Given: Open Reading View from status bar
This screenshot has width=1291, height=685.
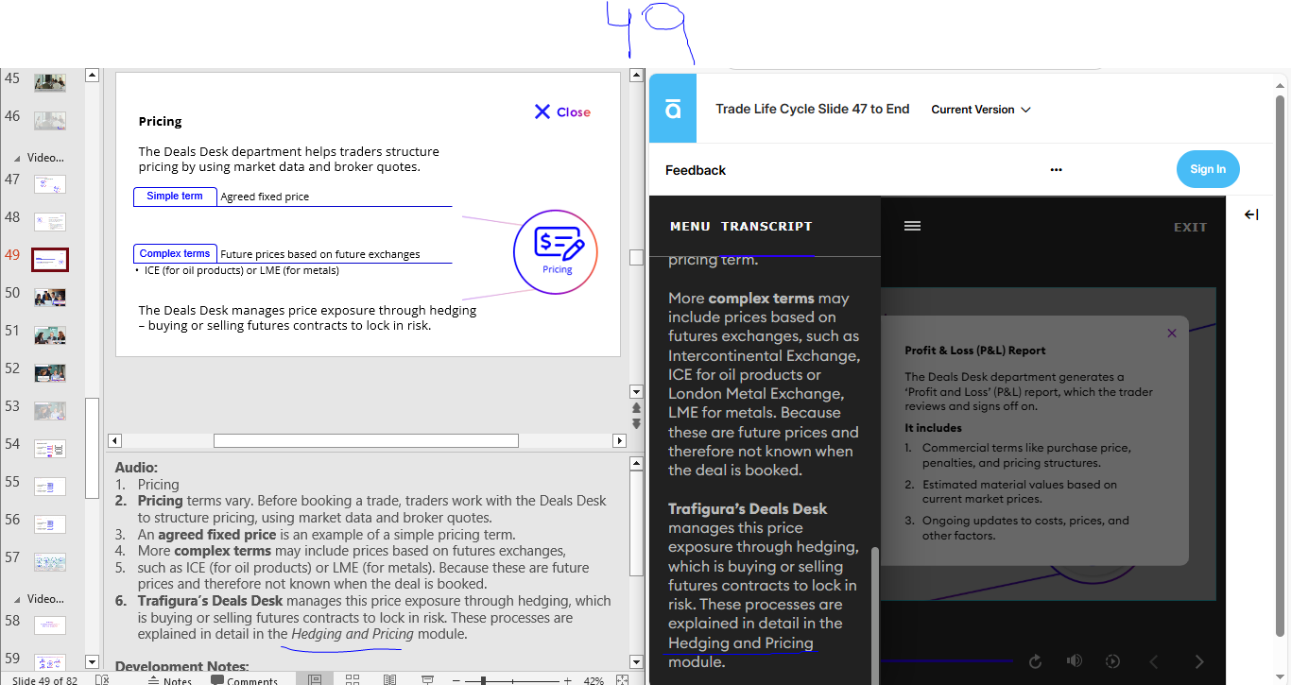Looking at the screenshot, I should tap(389, 679).
